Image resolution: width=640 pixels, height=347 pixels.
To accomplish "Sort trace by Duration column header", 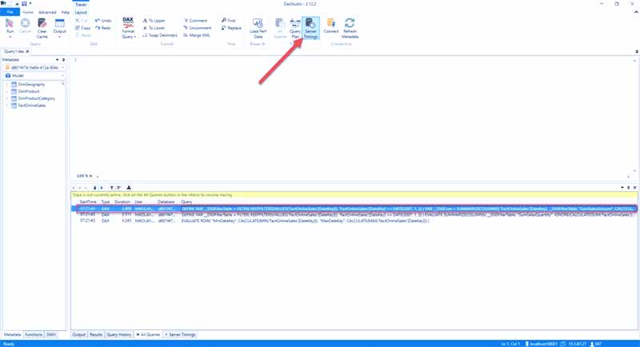I will coord(122,201).
